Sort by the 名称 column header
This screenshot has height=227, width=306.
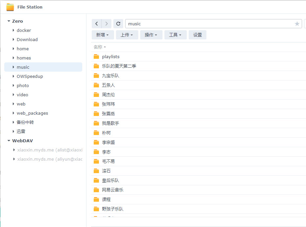[x=98, y=47]
